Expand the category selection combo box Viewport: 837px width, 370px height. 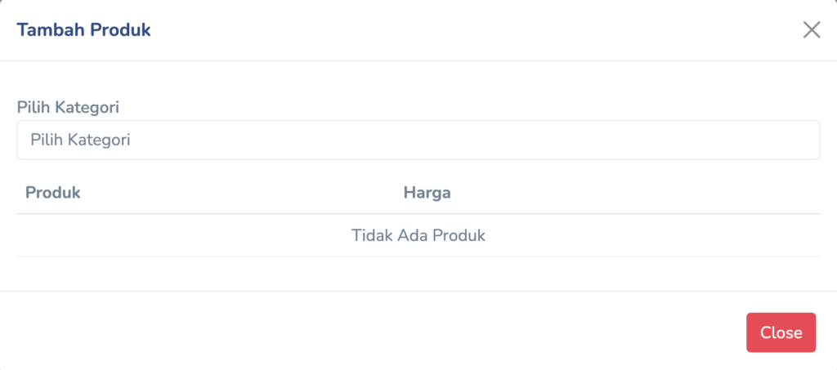(418, 140)
